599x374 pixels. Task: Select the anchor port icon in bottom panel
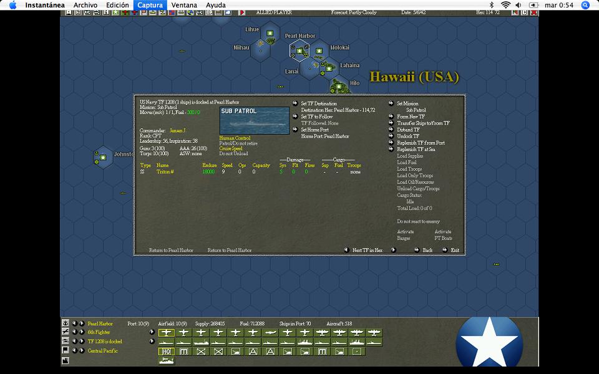[66, 324]
